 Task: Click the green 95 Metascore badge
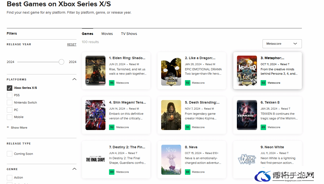point(112,83)
